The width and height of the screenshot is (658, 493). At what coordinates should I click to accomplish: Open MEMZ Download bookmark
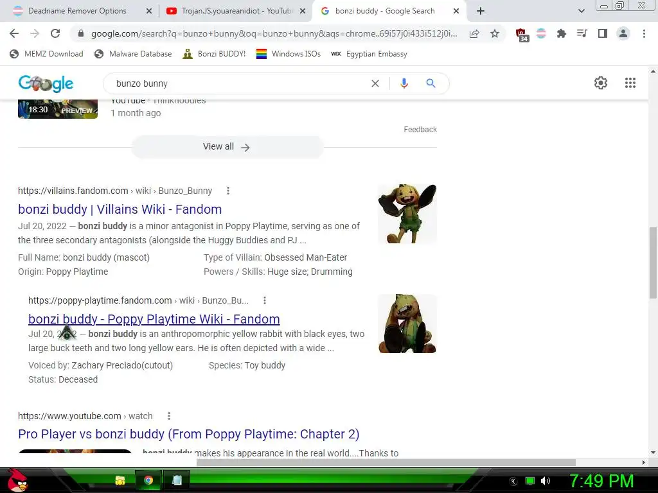coord(46,54)
